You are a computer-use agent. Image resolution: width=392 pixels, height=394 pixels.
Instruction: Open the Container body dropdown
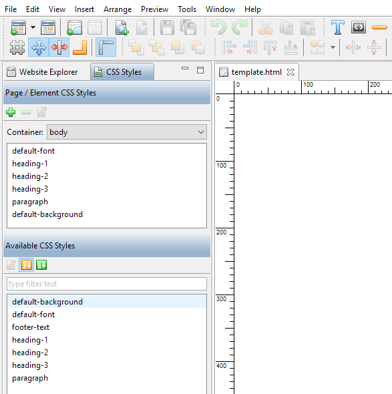pyautogui.click(x=127, y=132)
